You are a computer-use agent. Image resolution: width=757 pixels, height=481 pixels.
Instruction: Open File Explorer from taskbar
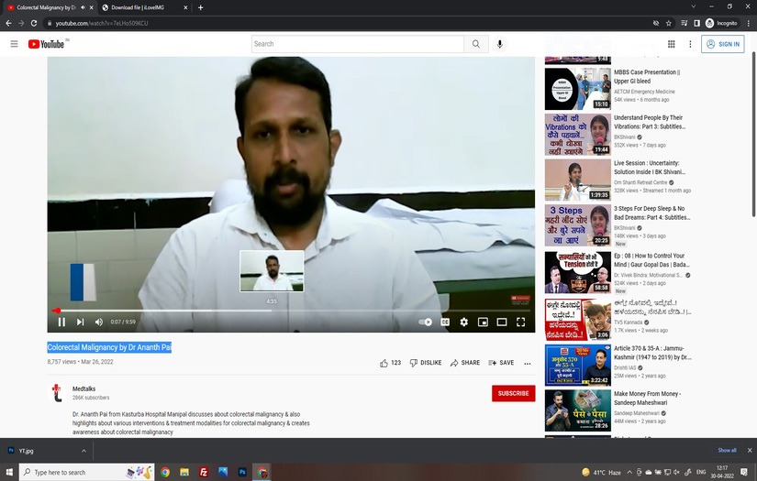[184, 472]
